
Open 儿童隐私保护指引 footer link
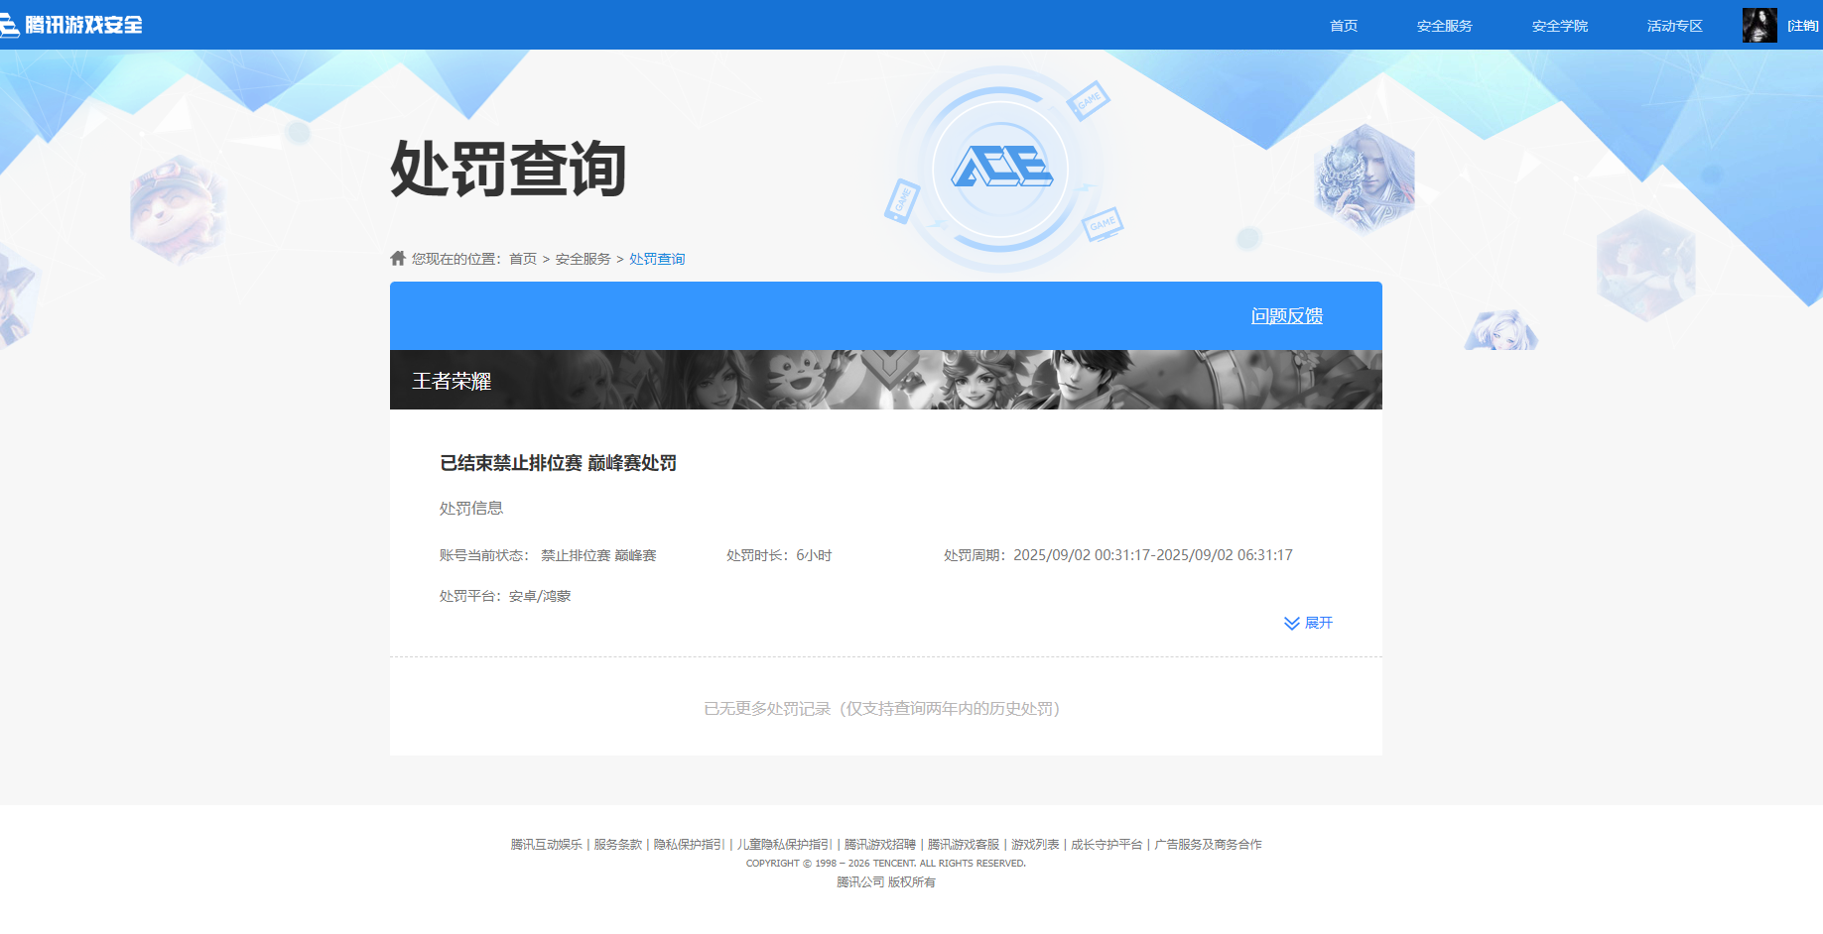[x=785, y=845]
